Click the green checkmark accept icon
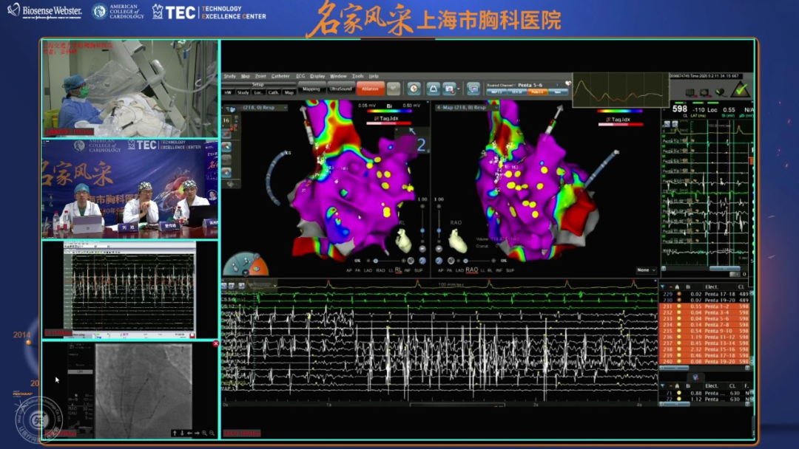 [740, 91]
